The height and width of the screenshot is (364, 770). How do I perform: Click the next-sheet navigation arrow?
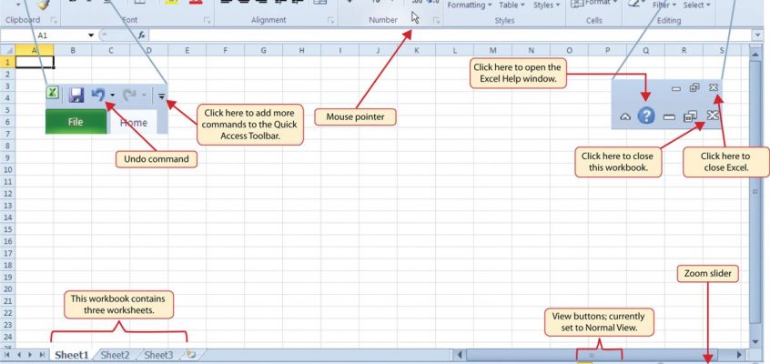(x=30, y=354)
